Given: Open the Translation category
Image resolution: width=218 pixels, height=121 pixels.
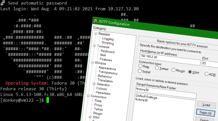Looking at the screenshot, I should (105, 80).
